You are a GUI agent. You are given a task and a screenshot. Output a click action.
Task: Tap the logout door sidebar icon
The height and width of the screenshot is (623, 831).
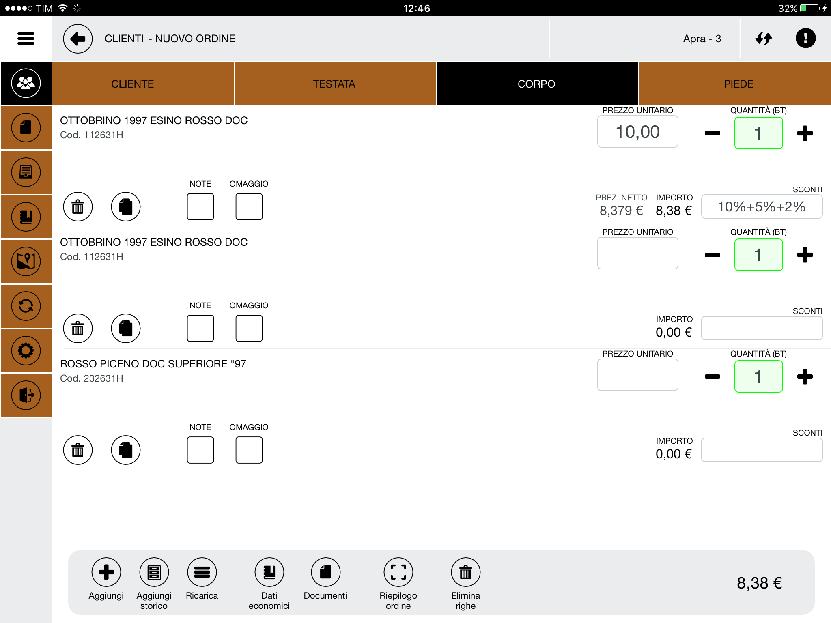[26, 395]
